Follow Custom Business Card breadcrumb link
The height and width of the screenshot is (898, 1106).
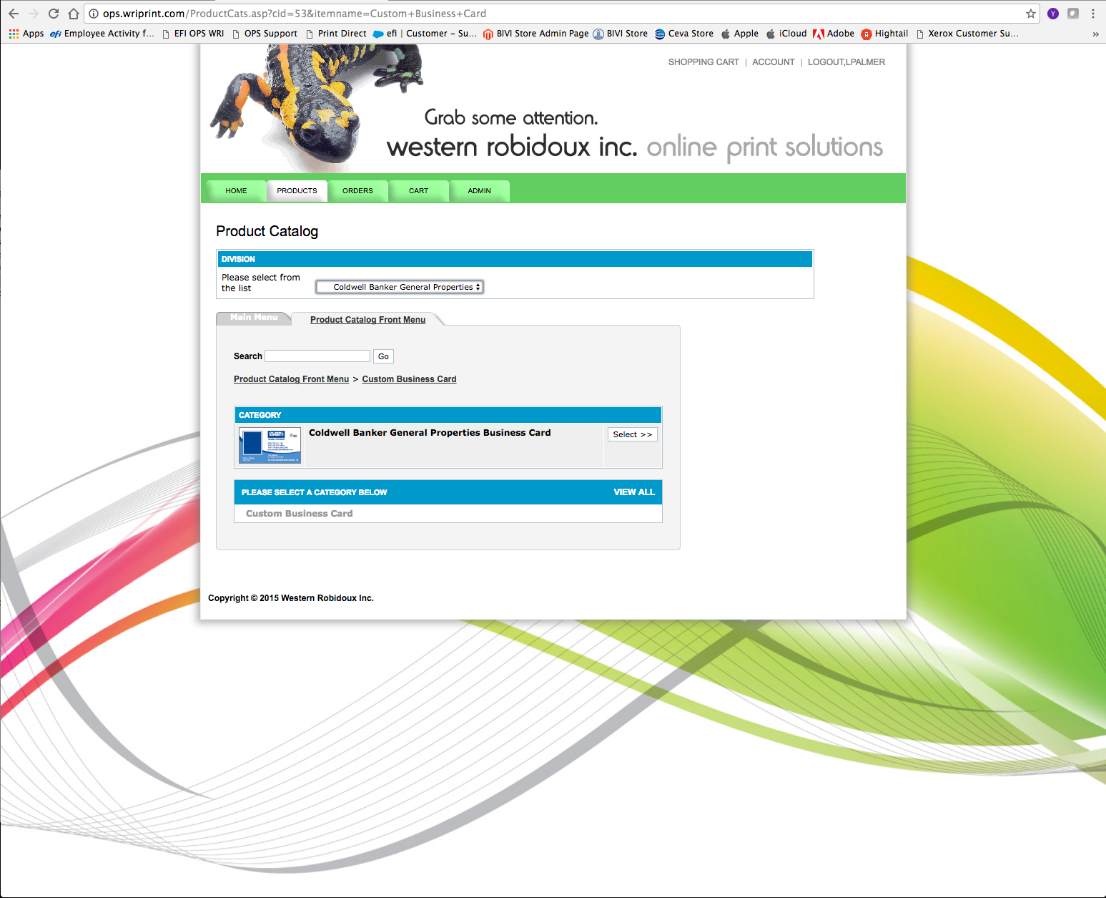409,379
